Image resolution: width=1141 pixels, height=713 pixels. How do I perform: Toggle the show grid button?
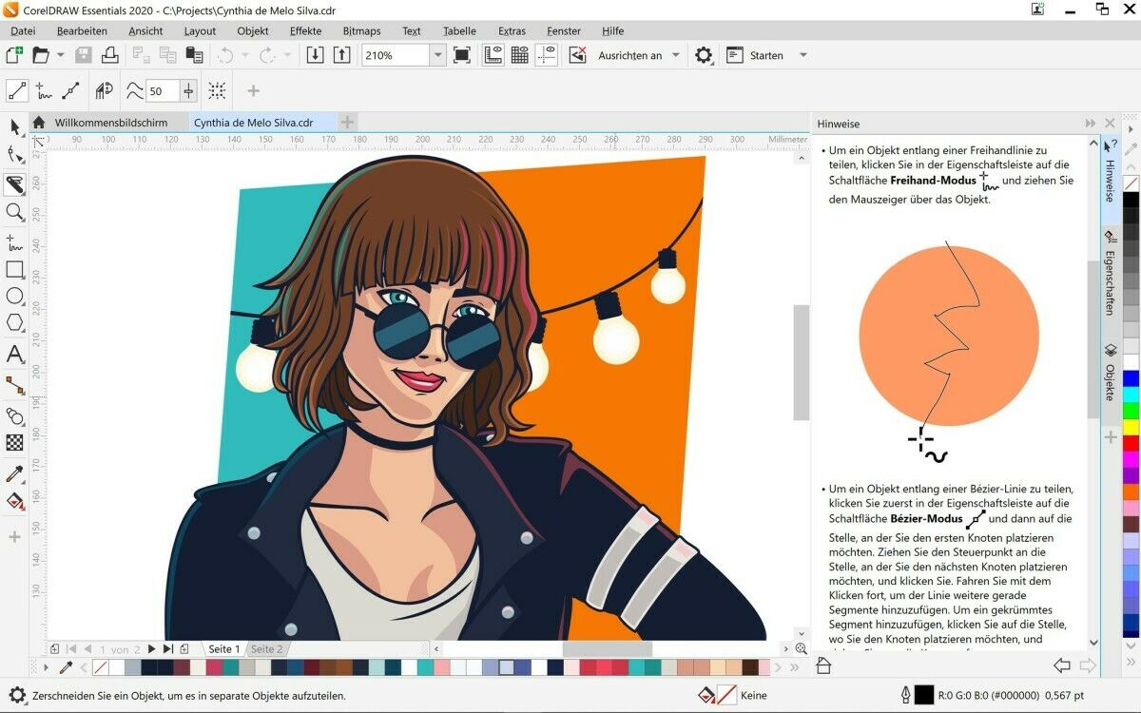coord(519,55)
